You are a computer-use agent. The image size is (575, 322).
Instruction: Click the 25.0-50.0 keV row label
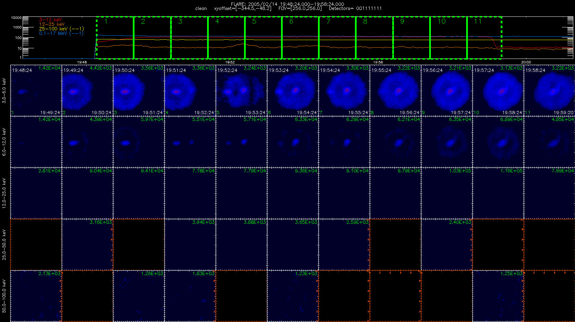[x=4, y=245]
